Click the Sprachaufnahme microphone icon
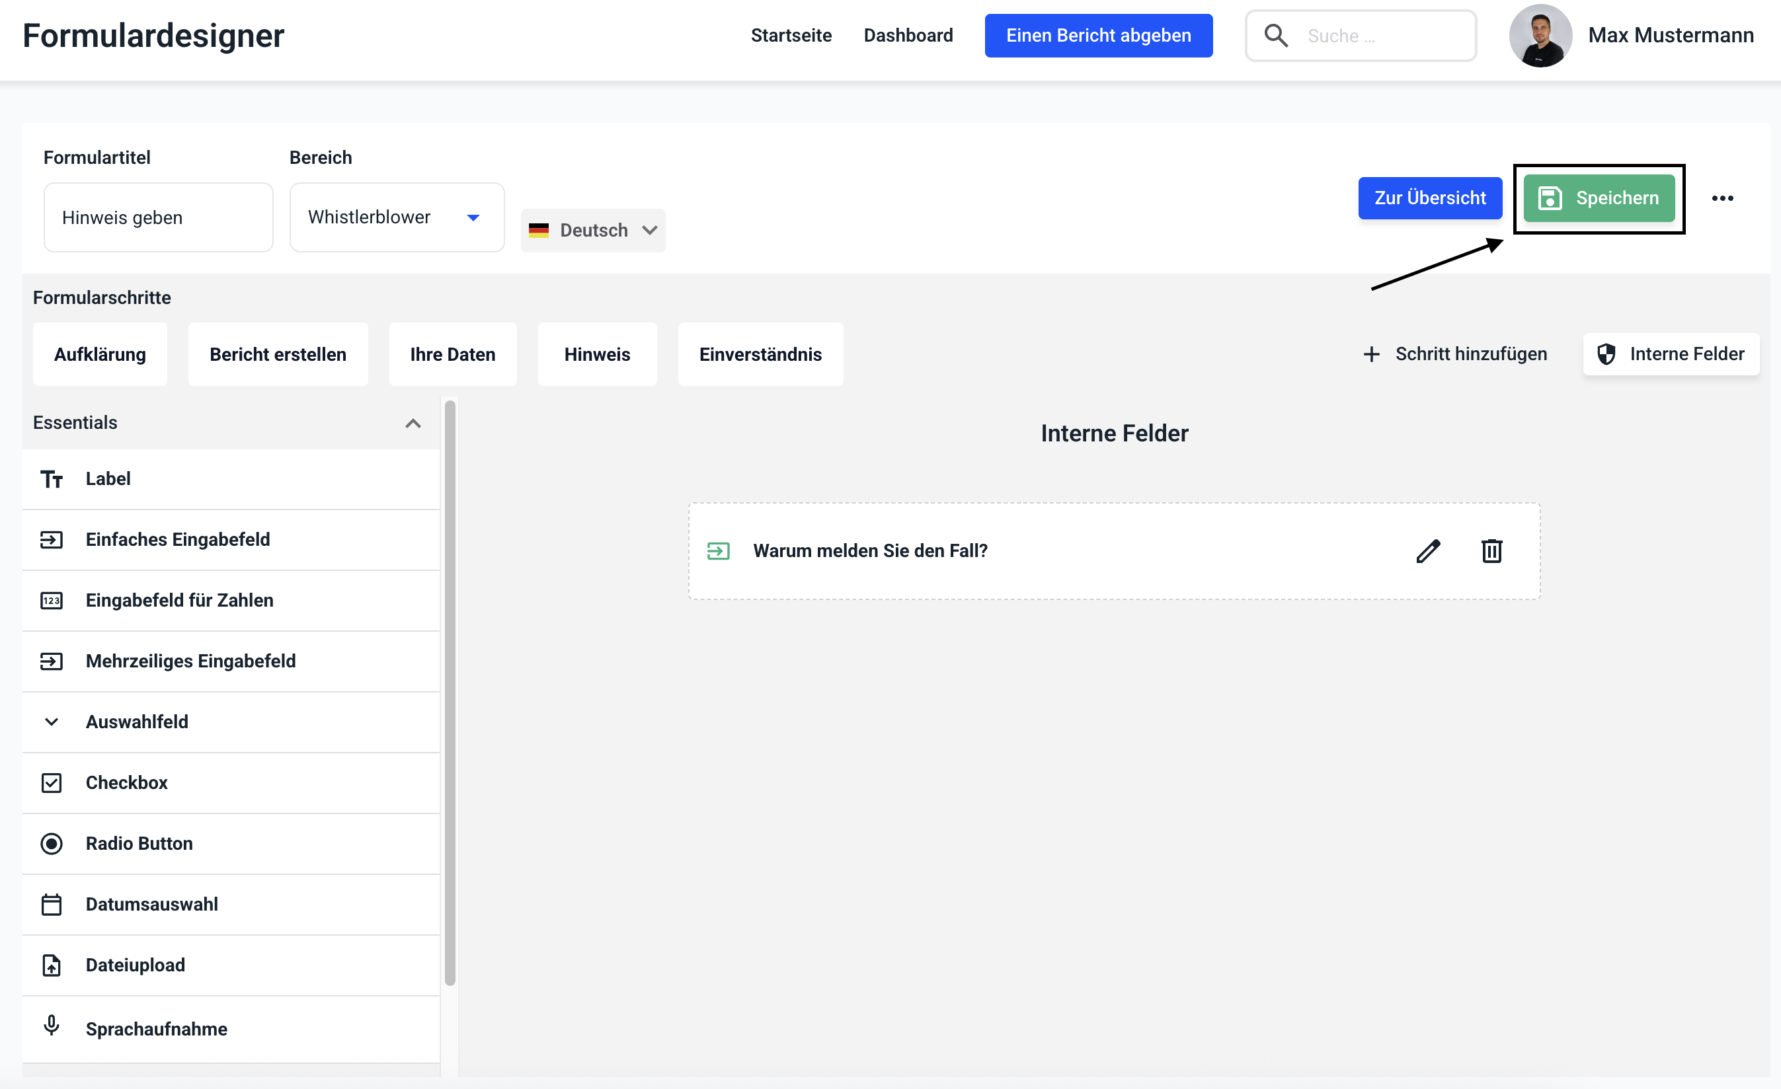Viewport: 1781px width, 1089px height. [x=52, y=1026]
